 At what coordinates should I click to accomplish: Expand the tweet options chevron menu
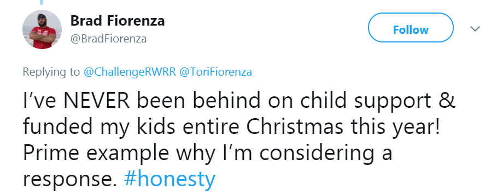[475, 29]
